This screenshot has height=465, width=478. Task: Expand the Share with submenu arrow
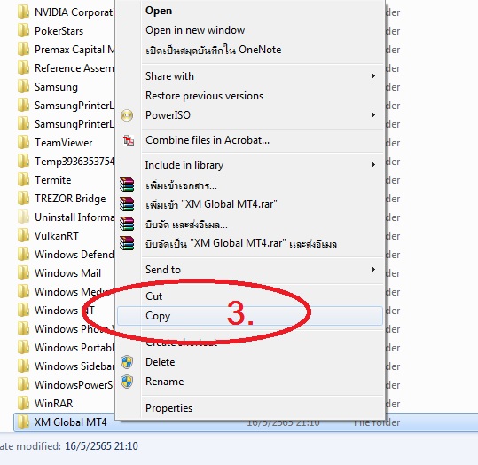click(x=373, y=76)
